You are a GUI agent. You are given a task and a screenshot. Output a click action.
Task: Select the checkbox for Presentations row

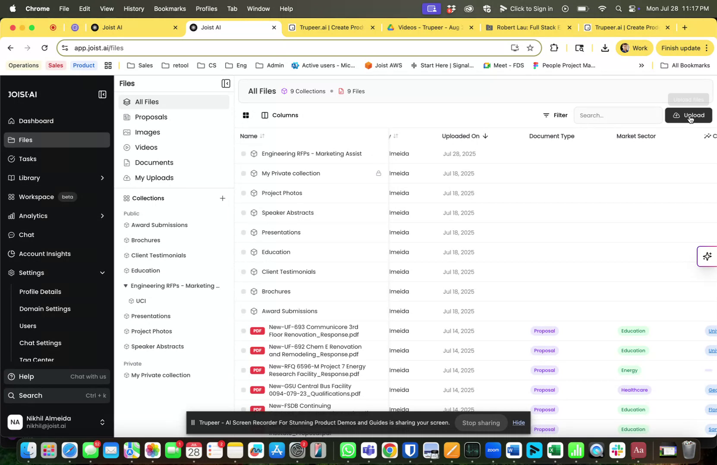(244, 232)
